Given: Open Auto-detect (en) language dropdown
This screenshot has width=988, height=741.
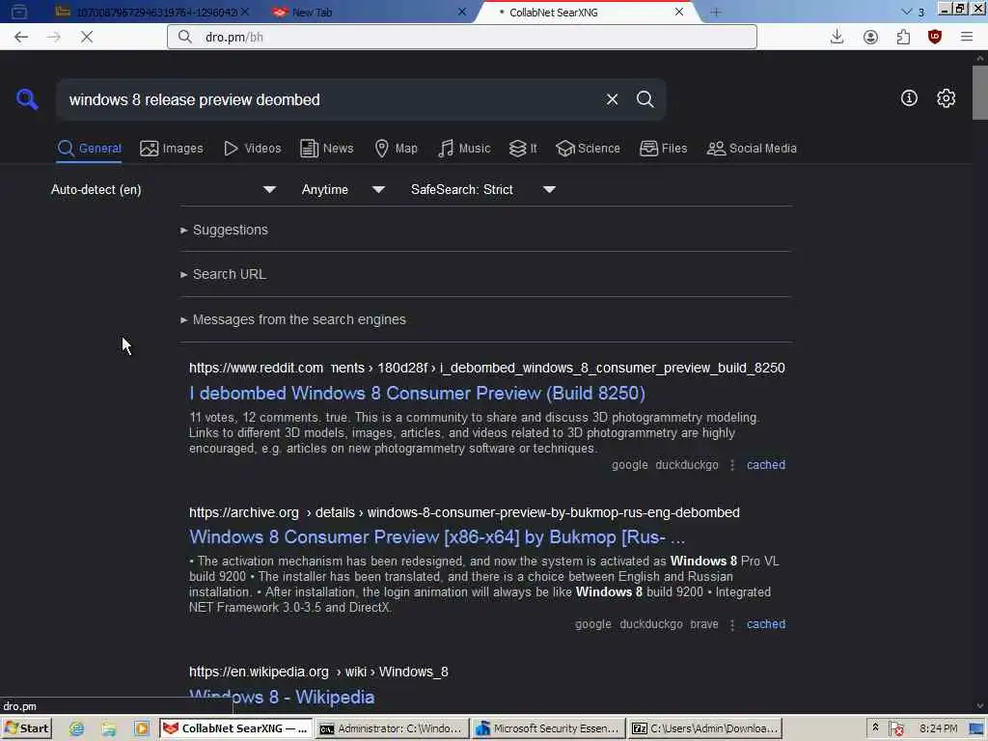Looking at the screenshot, I should click(x=164, y=190).
